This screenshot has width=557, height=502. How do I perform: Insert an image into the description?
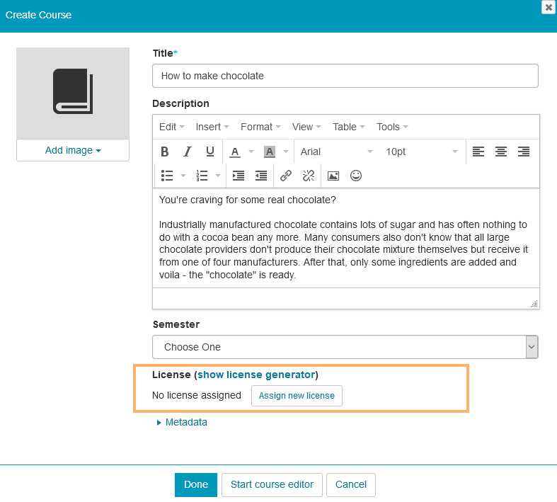pos(333,176)
